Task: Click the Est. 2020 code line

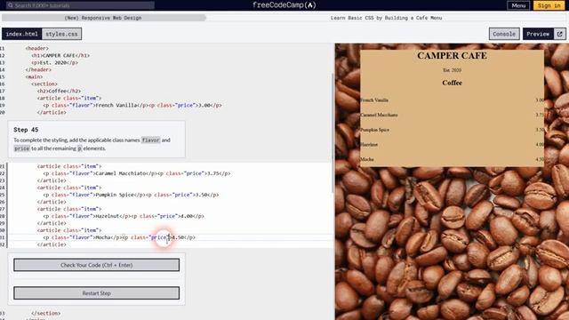Action: click(x=54, y=62)
